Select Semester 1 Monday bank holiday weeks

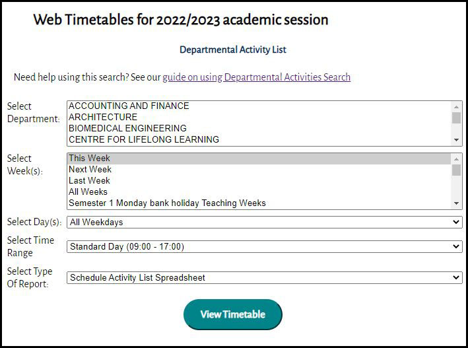pyautogui.click(x=167, y=203)
